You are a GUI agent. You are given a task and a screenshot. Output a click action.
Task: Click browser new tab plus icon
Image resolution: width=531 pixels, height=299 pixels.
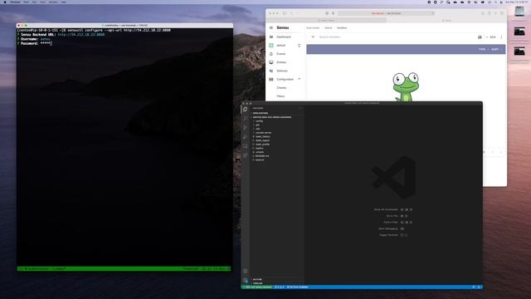click(495, 13)
